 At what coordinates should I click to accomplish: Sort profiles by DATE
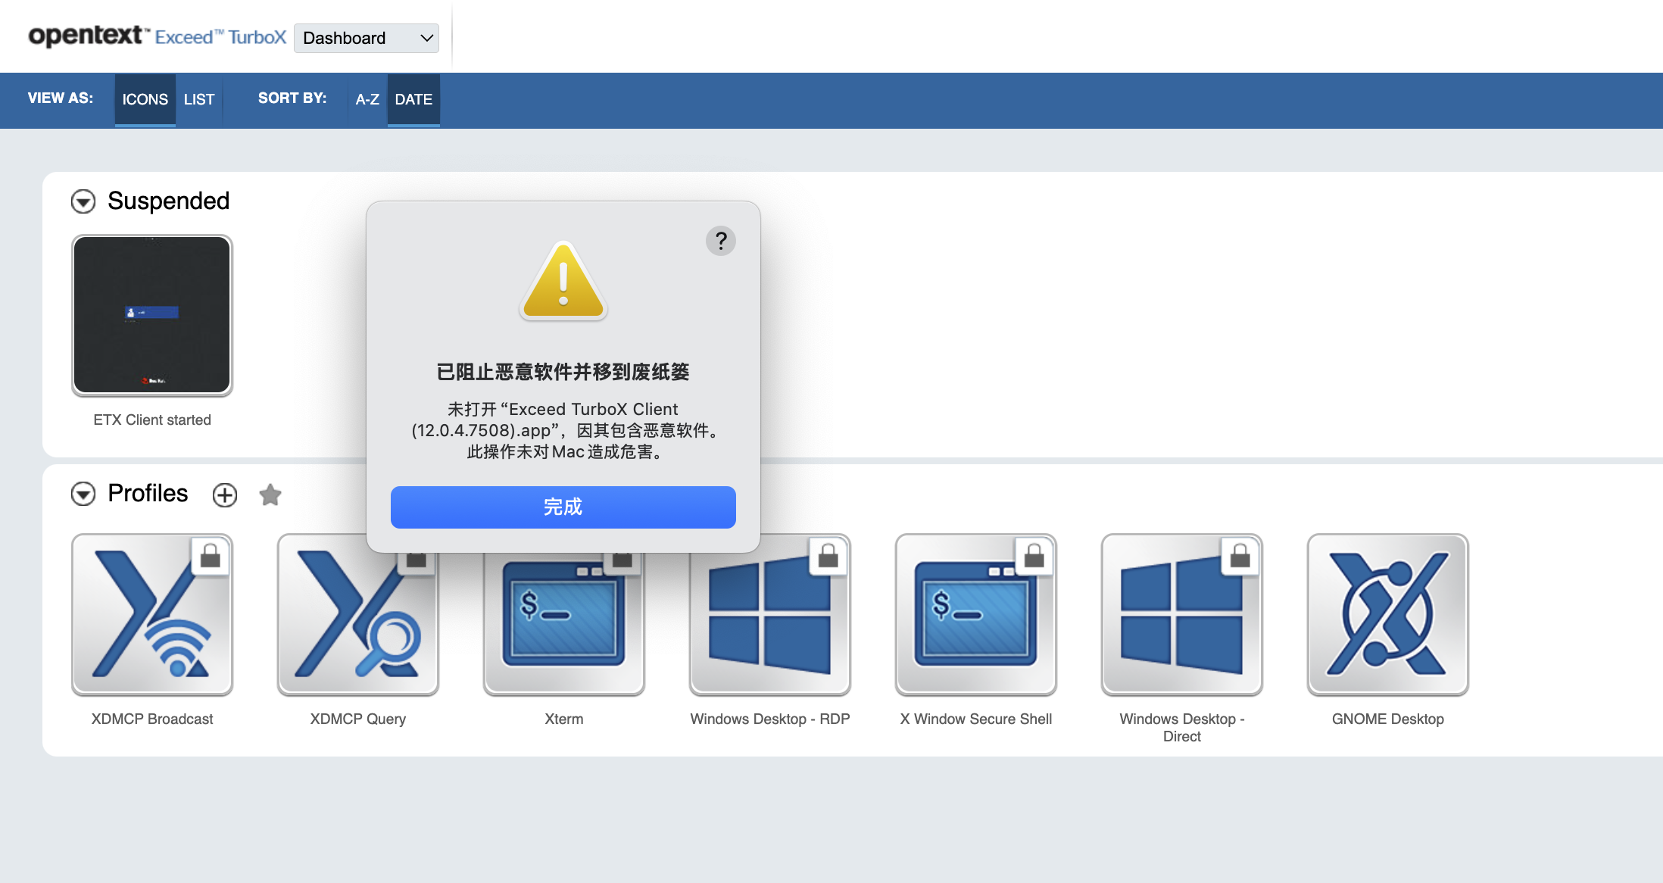coord(413,99)
